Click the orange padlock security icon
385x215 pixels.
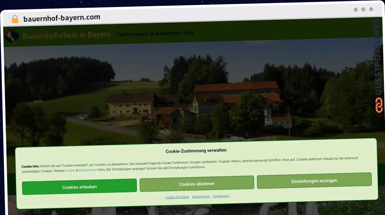pos(15,19)
